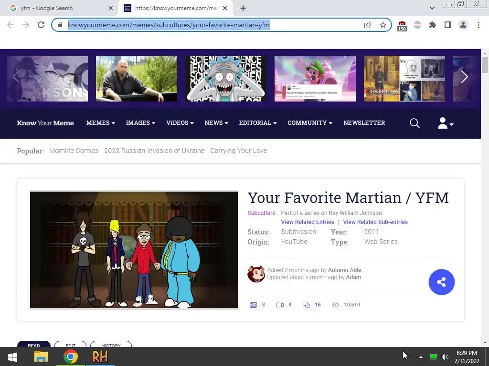Open 2022 Russian Invasion of Ukraine link

point(154,151)
